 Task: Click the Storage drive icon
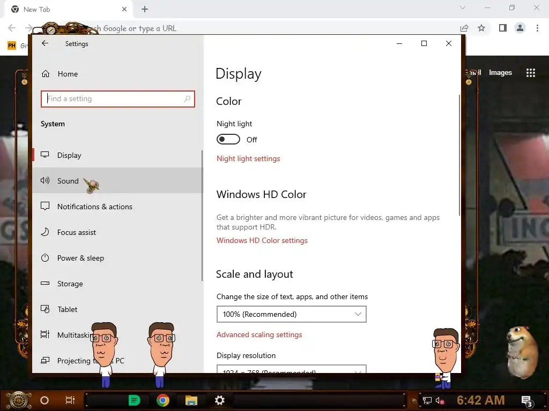point(45,283)
